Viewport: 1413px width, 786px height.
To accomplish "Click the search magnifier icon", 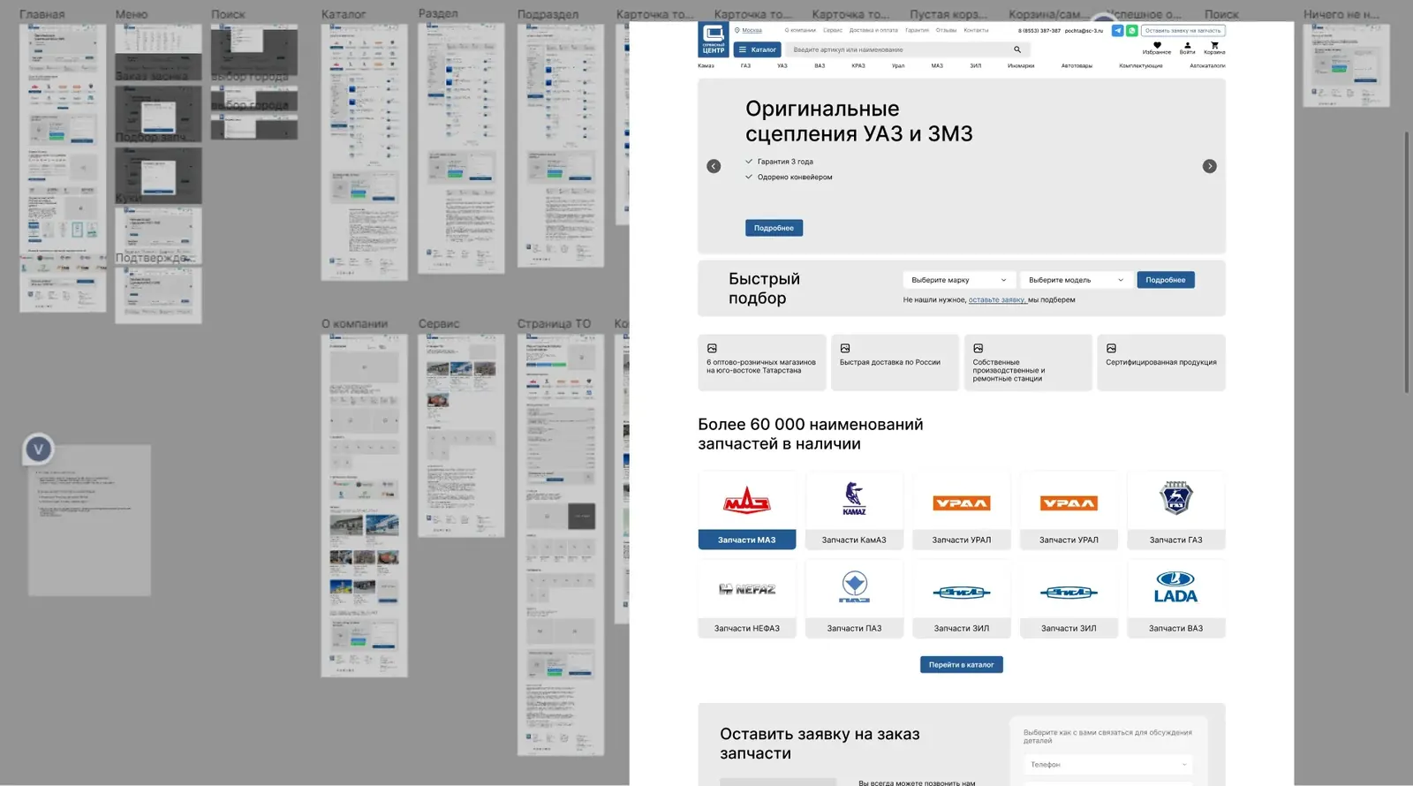I will click(1017, 49).
